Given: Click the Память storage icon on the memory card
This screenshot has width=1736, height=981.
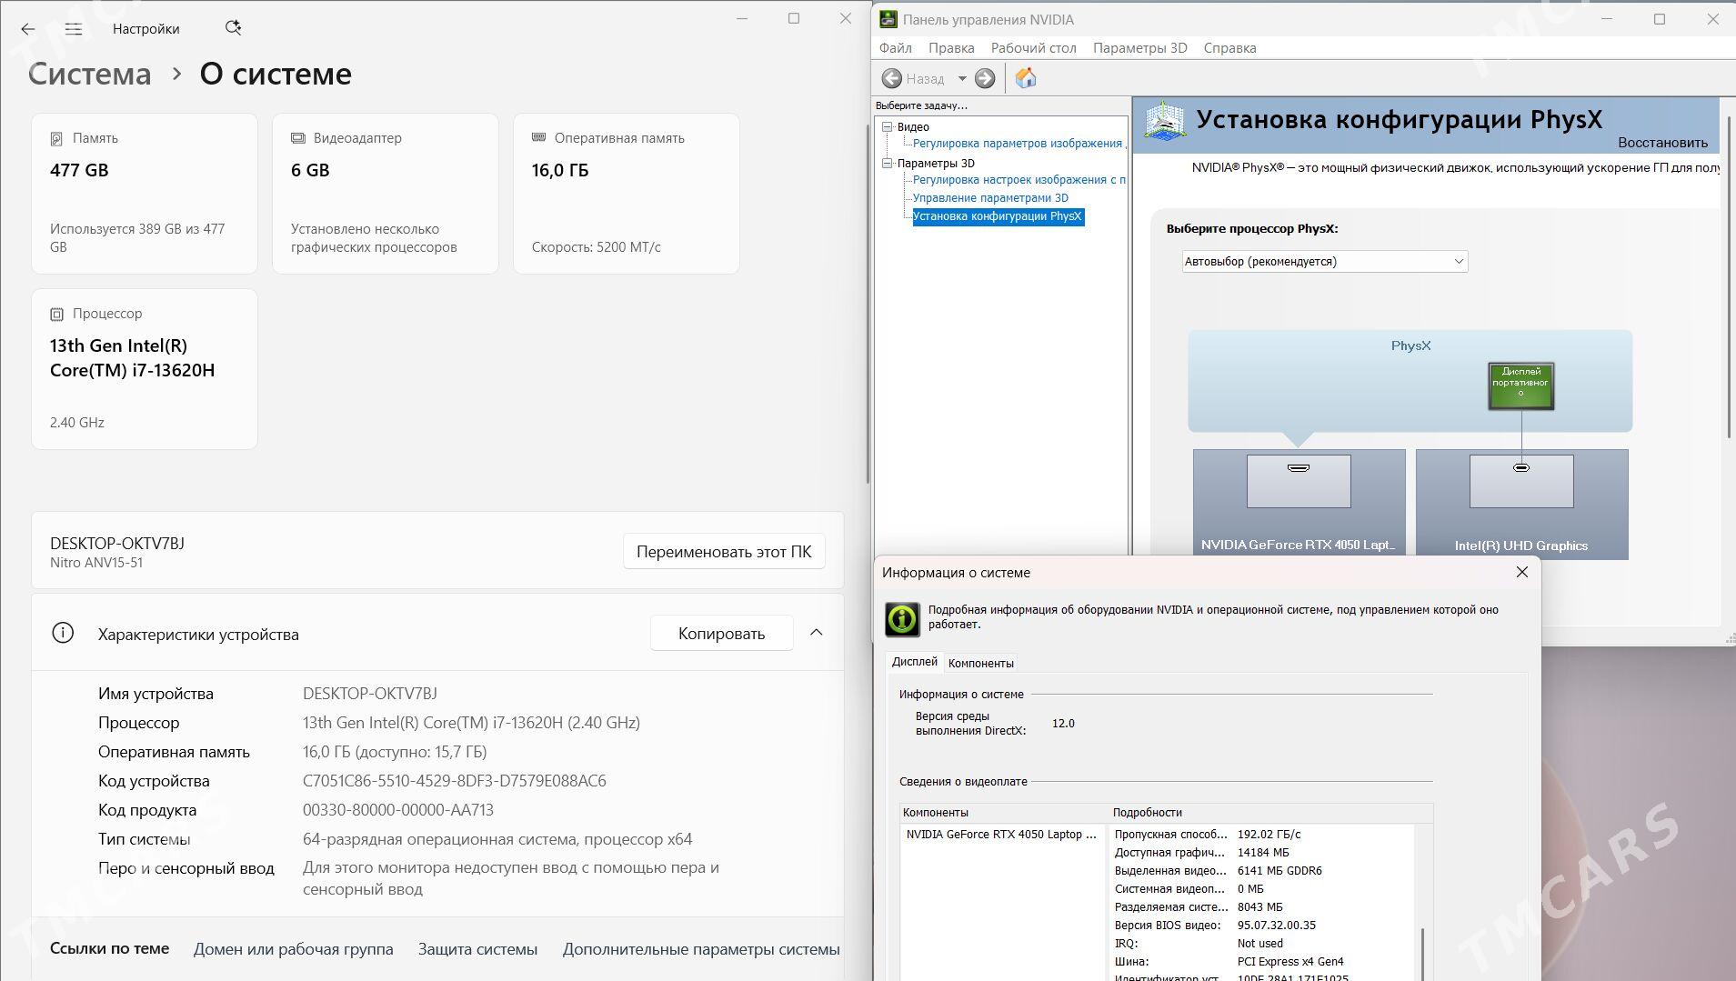Looking at the screenshot, I should pos(57,137).
